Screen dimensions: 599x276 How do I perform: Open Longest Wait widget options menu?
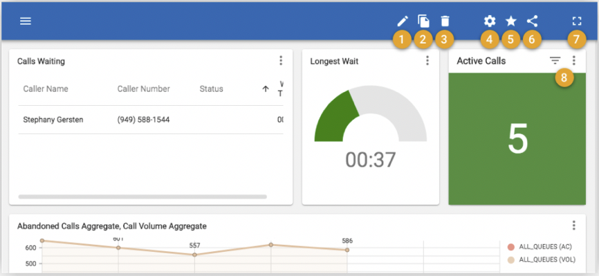(427, 60)
